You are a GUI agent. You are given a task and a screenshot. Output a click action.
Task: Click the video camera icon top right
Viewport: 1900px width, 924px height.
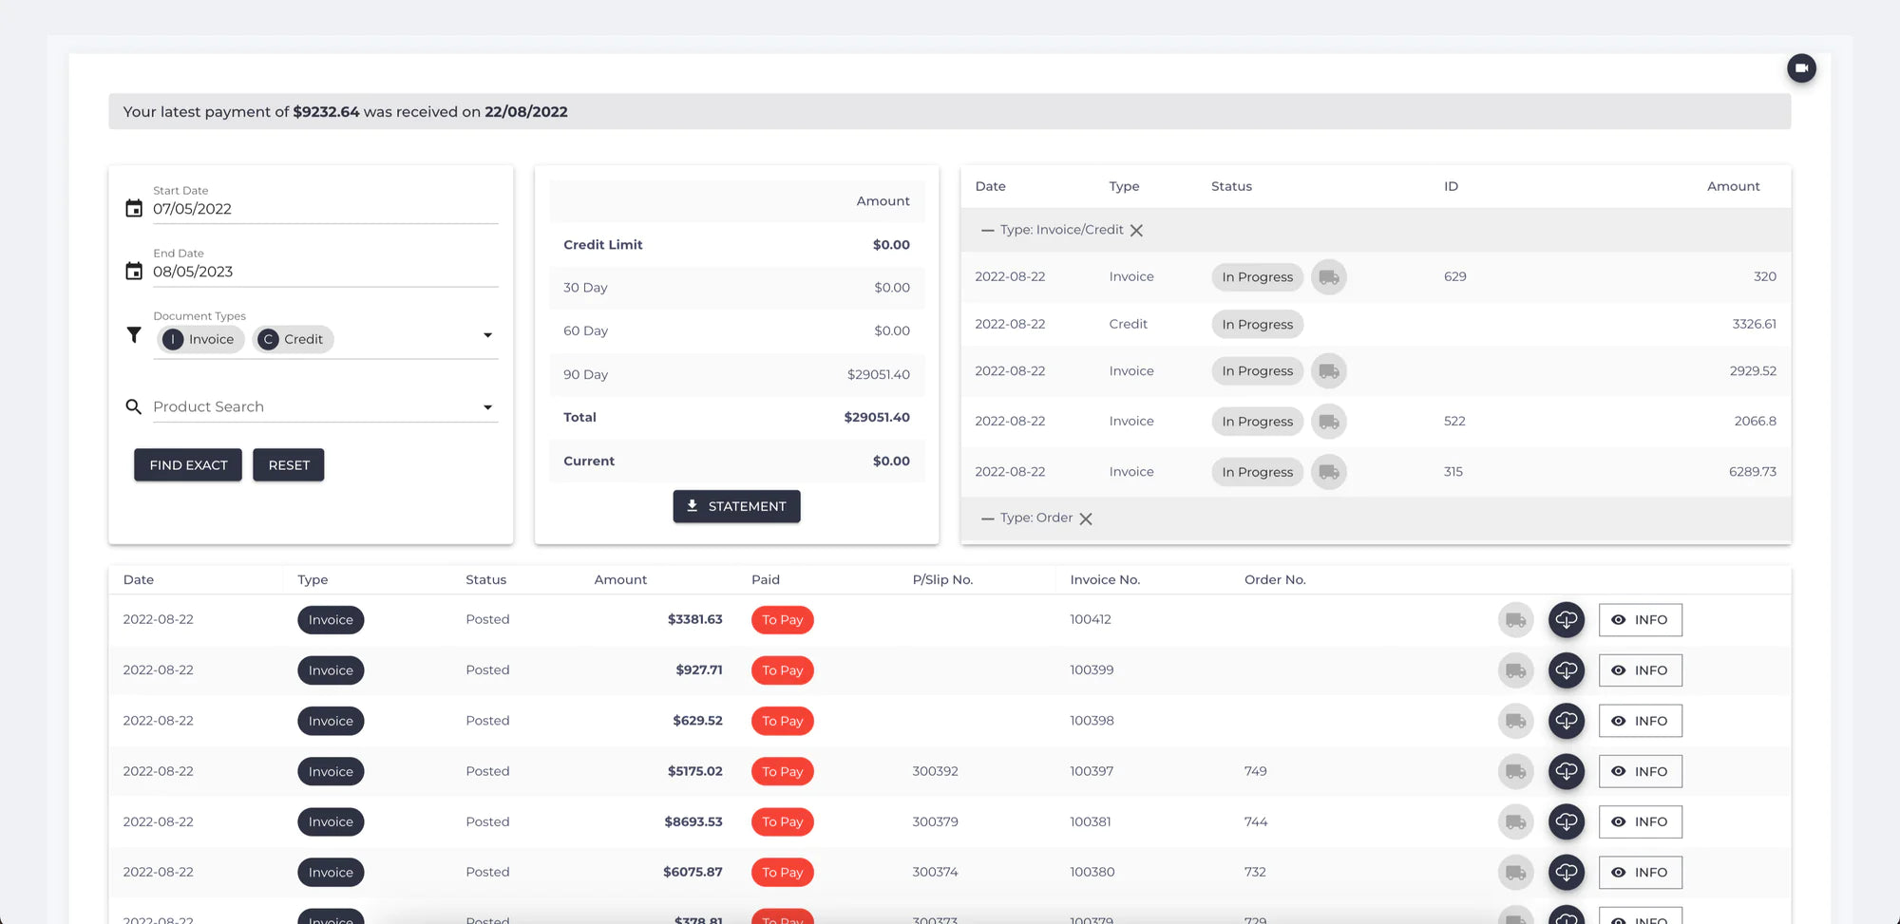[x=1801, y=68]
